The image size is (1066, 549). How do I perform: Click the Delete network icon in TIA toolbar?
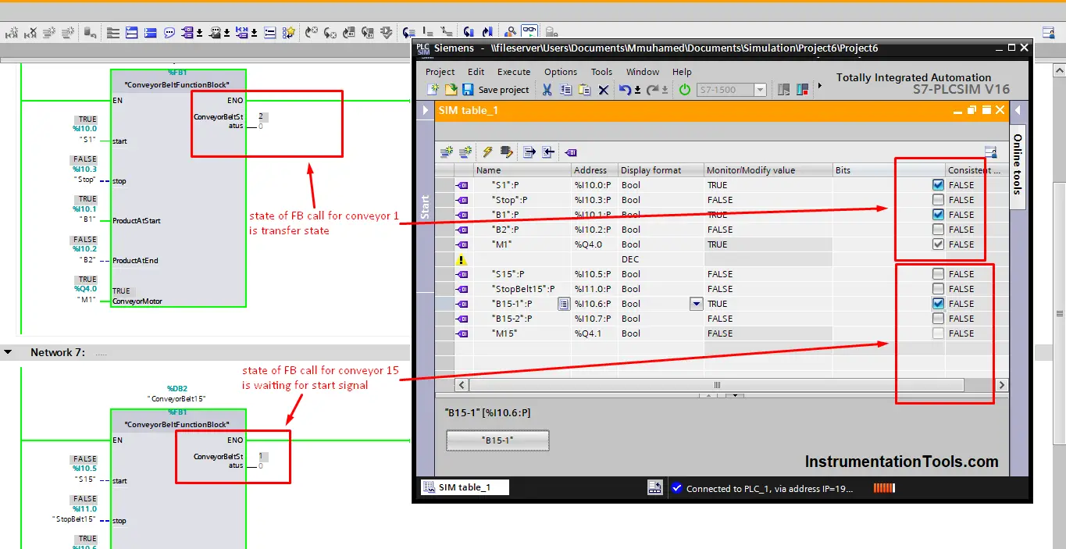[31, 32]
